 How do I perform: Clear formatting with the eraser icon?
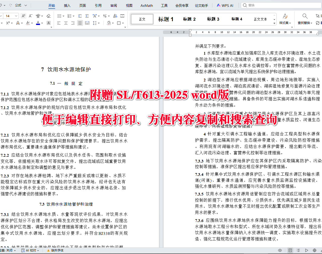(x=48, y=16)
